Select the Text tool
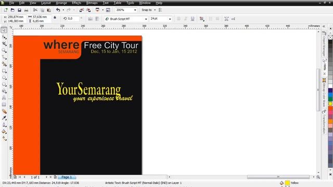The height and width of the screenshot is (187, 333). click(4, 98)
